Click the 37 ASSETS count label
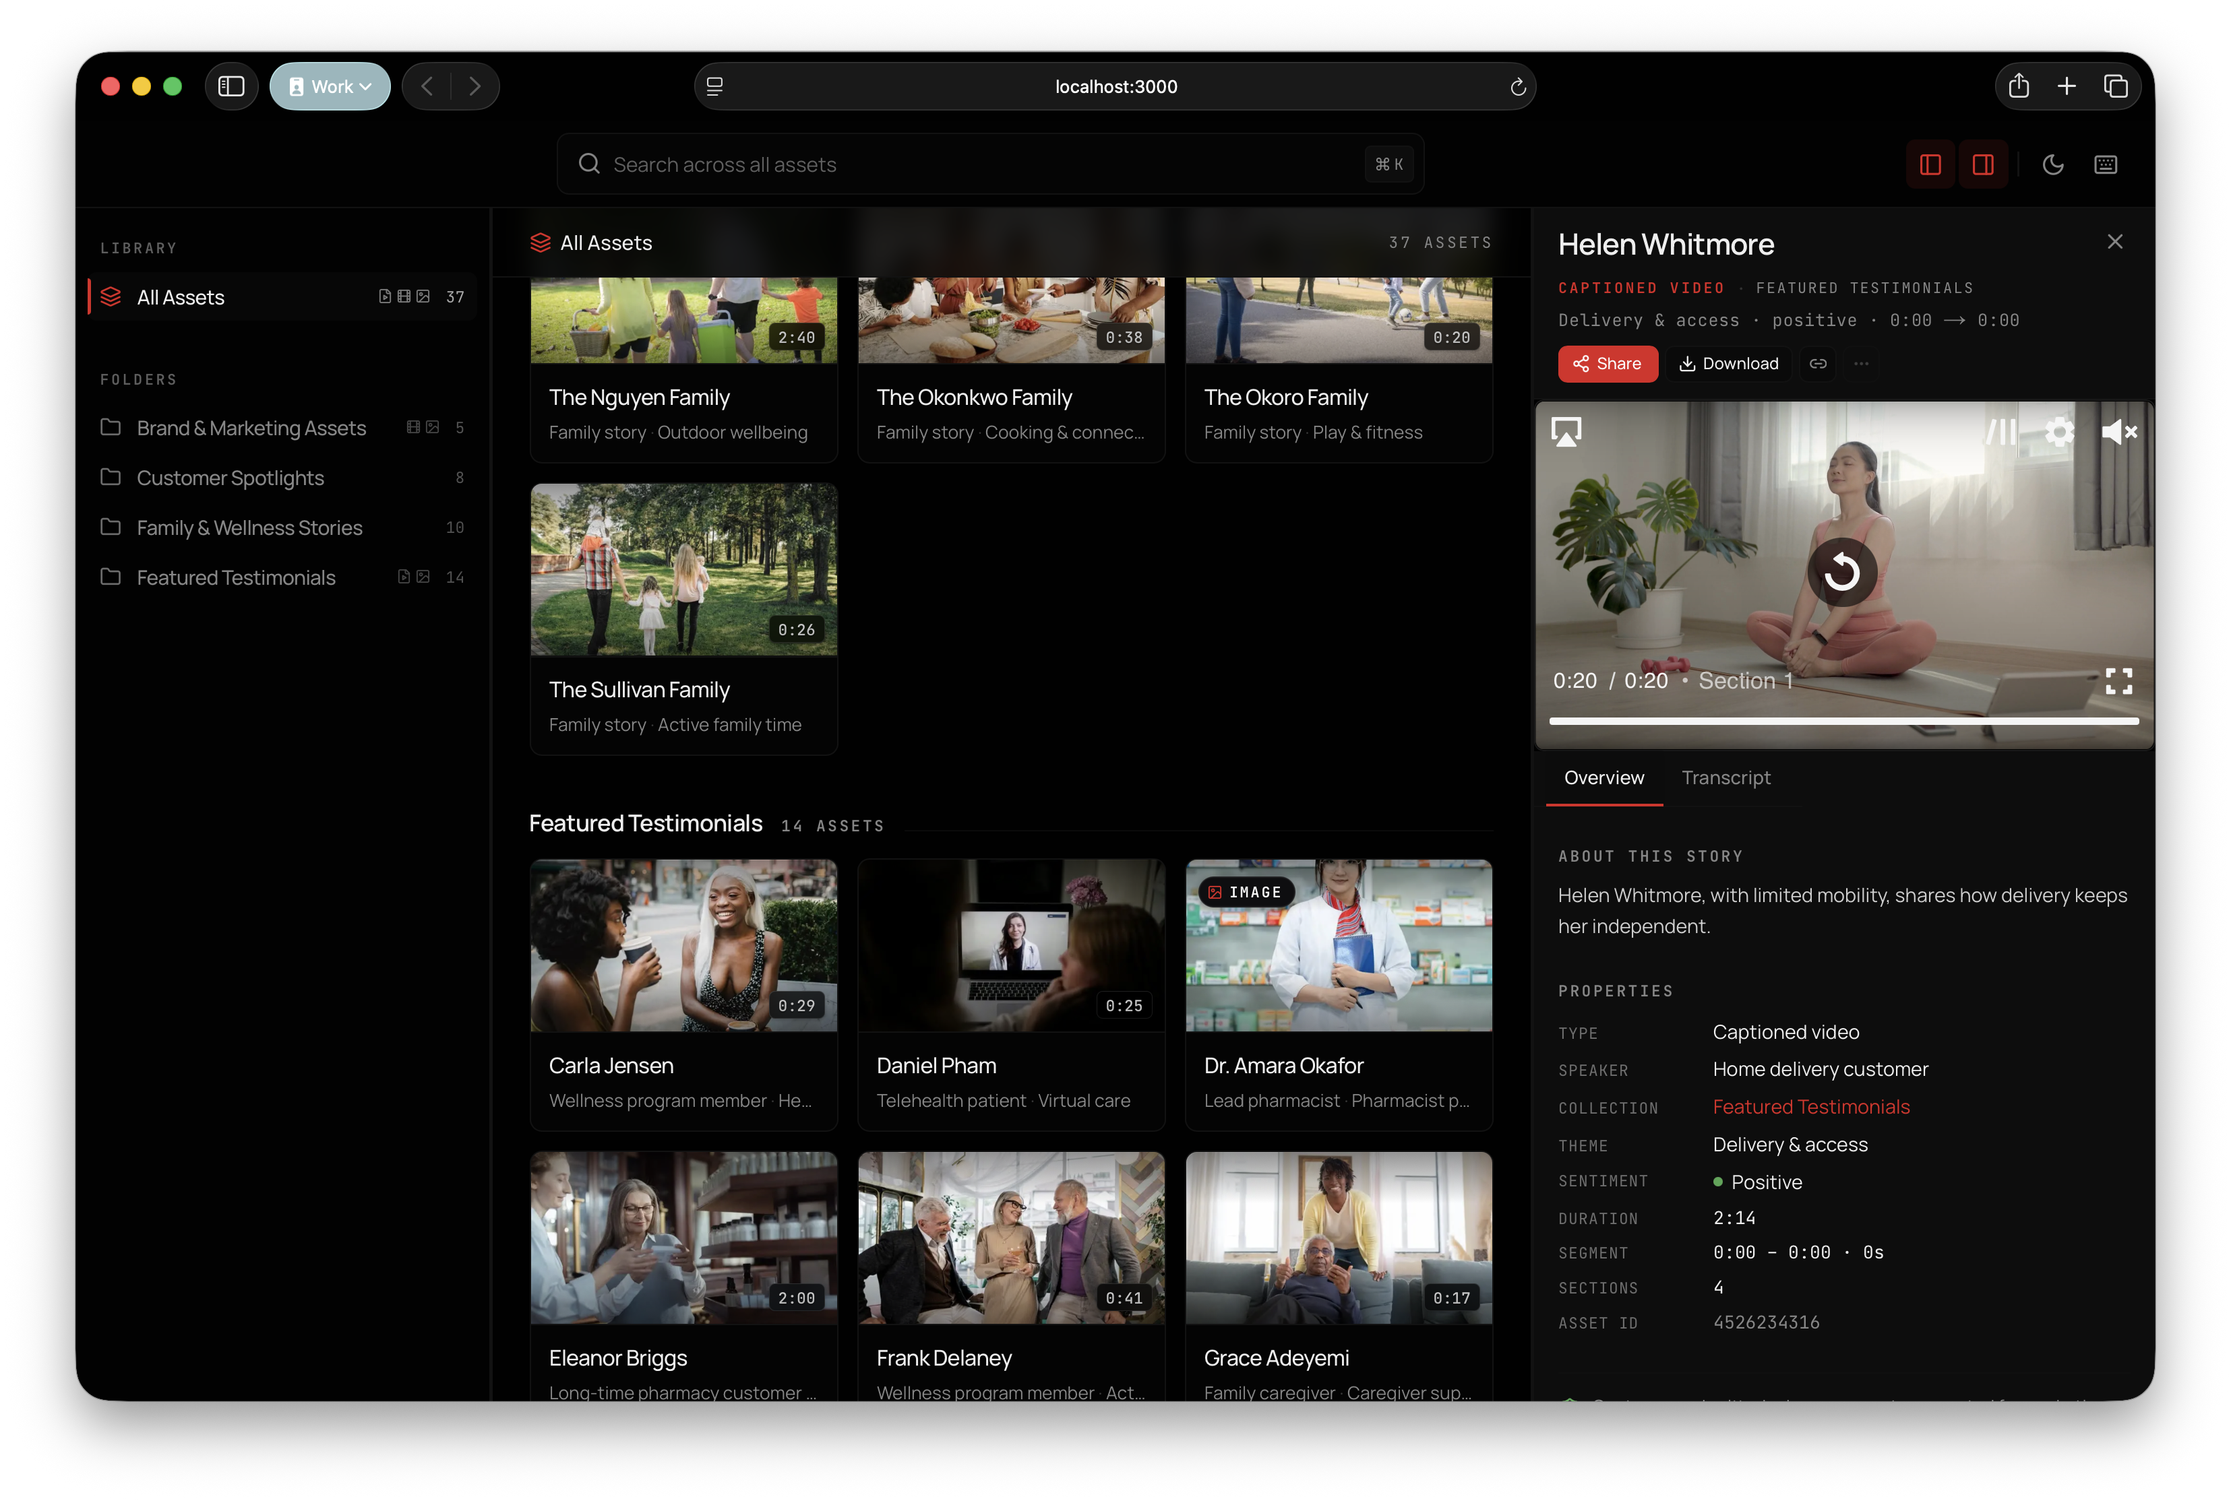Viewport: 2231px width, 1501px height. pos(1440,243)
